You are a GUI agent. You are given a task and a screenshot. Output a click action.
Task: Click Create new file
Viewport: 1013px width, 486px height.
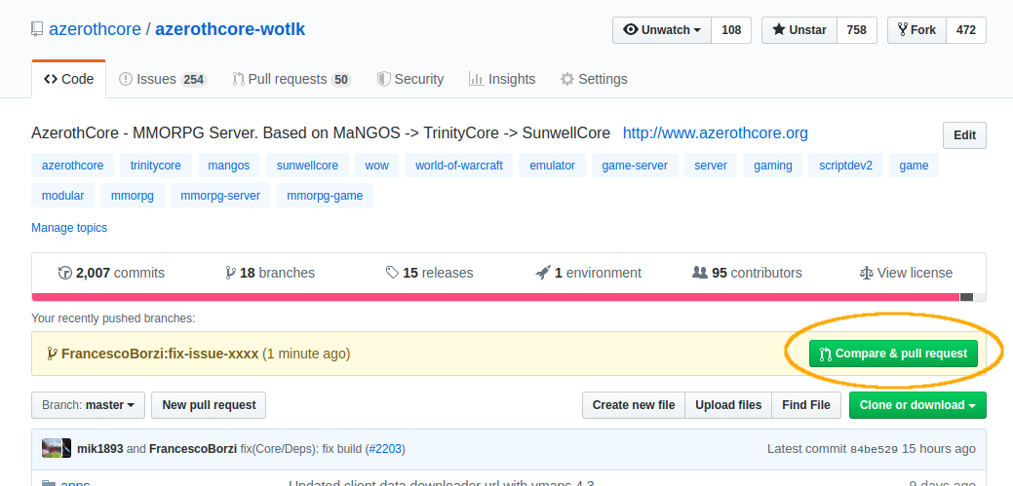tap(634, 405)
